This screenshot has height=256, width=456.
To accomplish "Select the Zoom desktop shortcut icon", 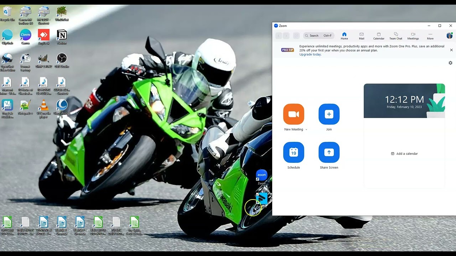I will 261,177.
